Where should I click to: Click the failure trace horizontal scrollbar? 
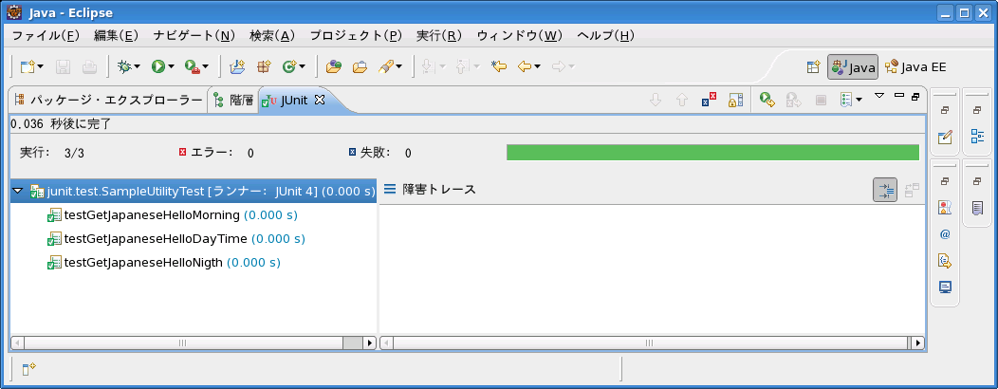(651, 343)
